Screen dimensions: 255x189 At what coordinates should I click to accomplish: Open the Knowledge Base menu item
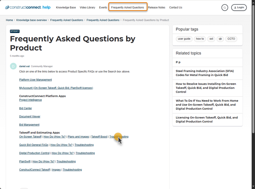click(66, 8)
